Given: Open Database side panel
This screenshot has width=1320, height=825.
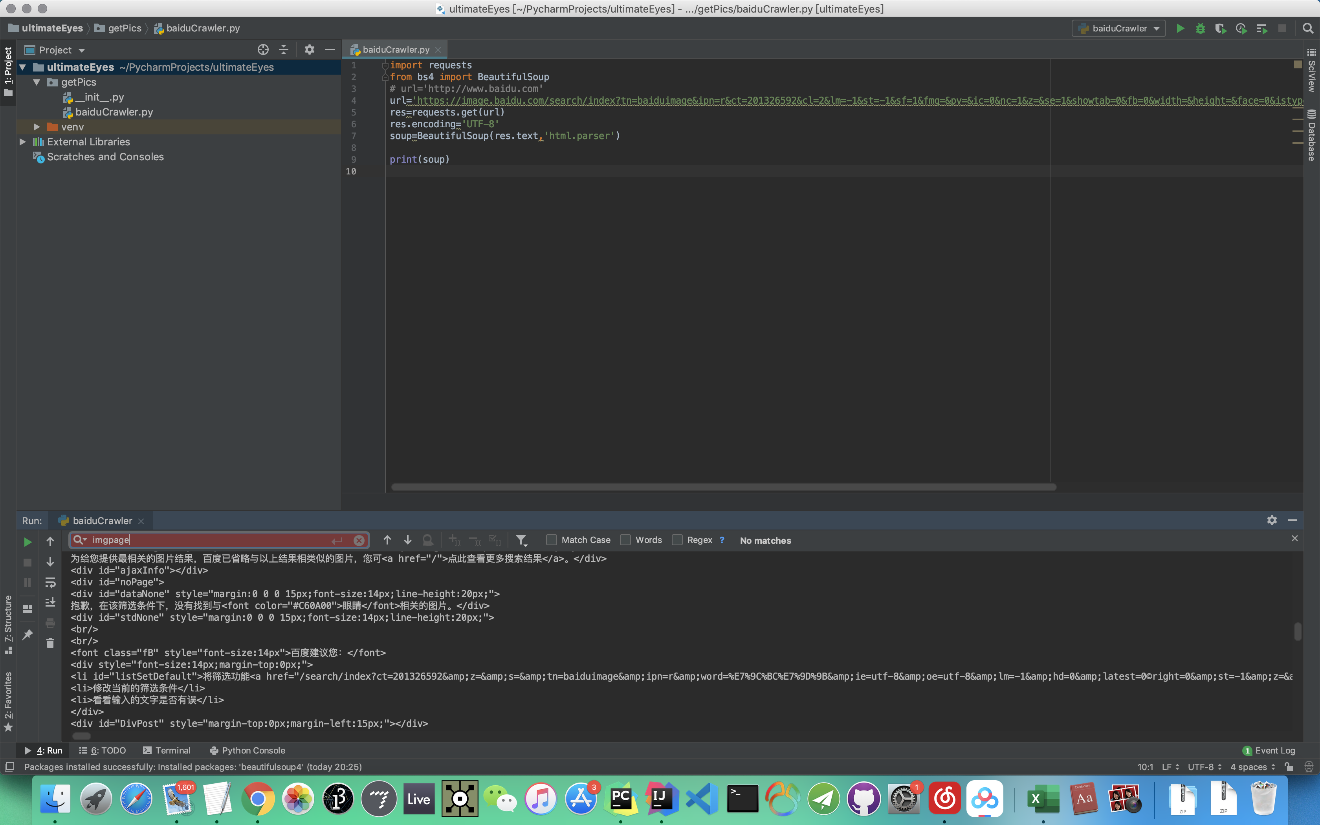Looking at the screenshot, I should (1312, 135).
